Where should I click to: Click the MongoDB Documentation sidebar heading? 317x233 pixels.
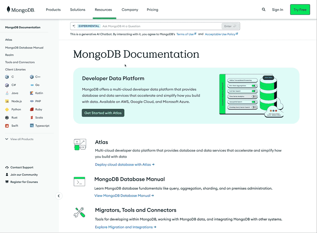click(23, 27)
